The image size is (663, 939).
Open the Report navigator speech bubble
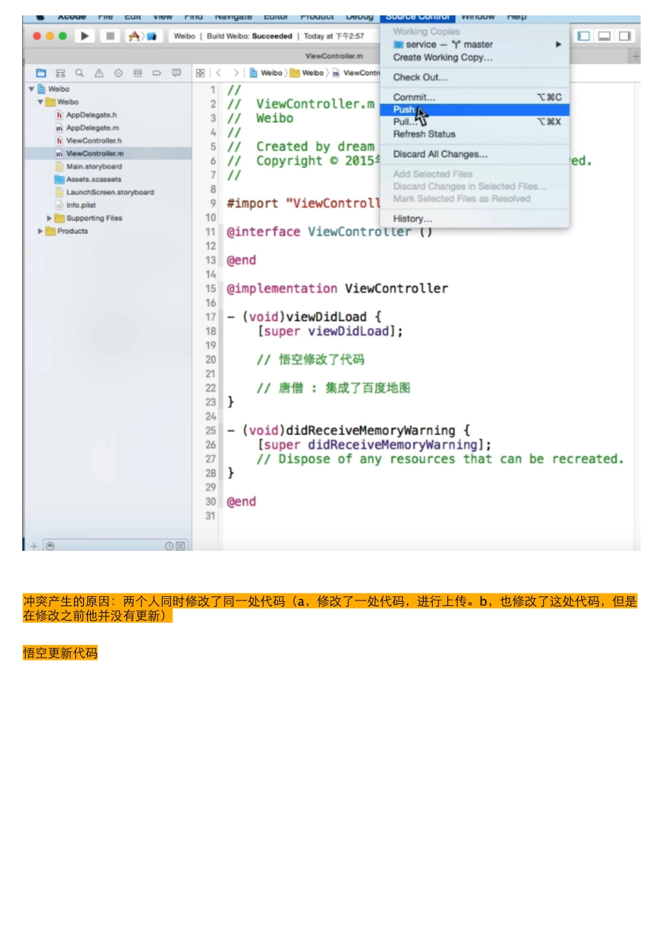[176, 73]
